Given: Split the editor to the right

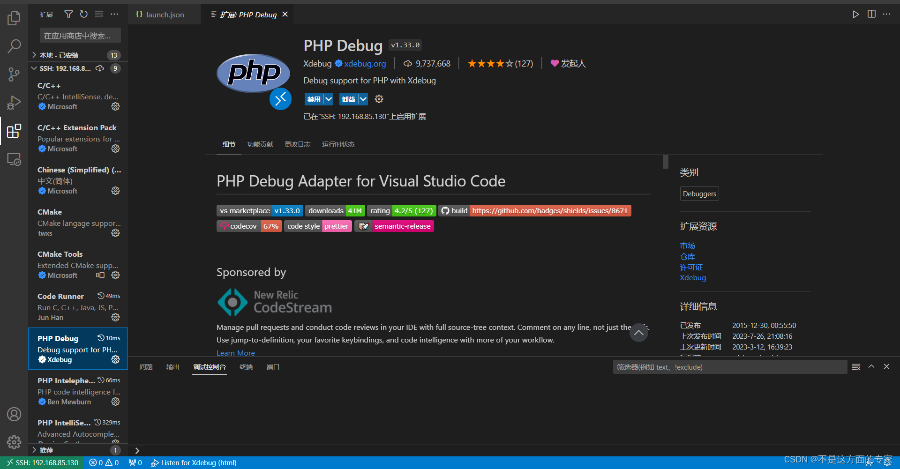Looking at the screenshot, I should point(871,14).
